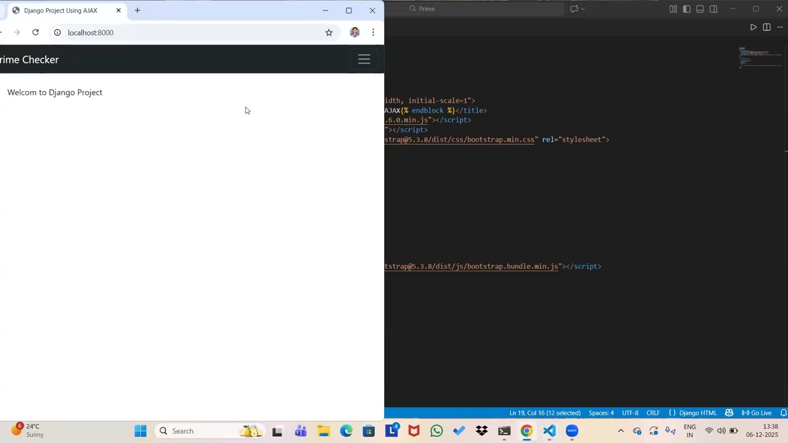Open the terminal from taskbar

[504, 431]
